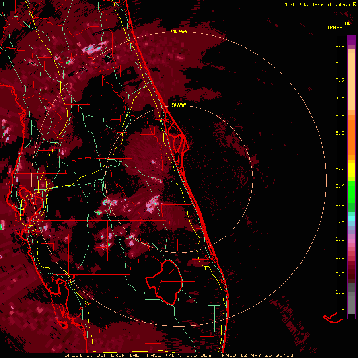358x358 pixels.
Task: Select the 2.6 scale value
Action: 340,204
